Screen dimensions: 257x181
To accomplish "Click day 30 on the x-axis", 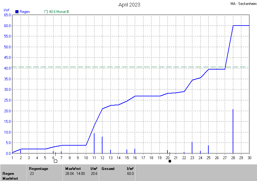I will point(249,158).
